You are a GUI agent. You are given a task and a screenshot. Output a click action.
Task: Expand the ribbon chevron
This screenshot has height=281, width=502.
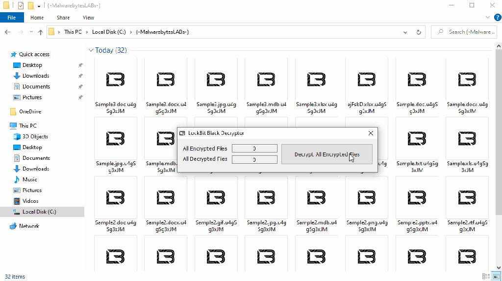488,17
